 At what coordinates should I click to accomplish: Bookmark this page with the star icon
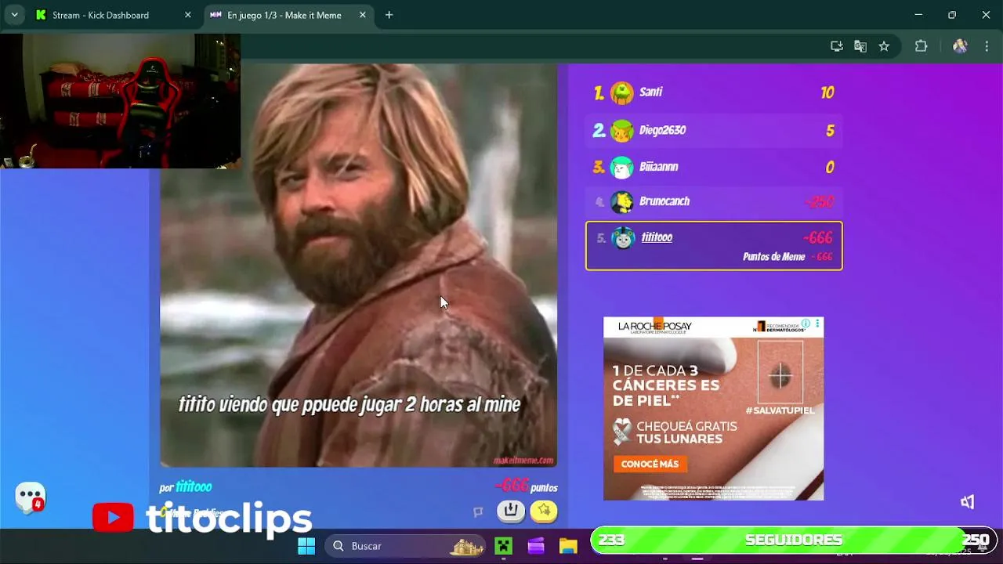(884, 46)
